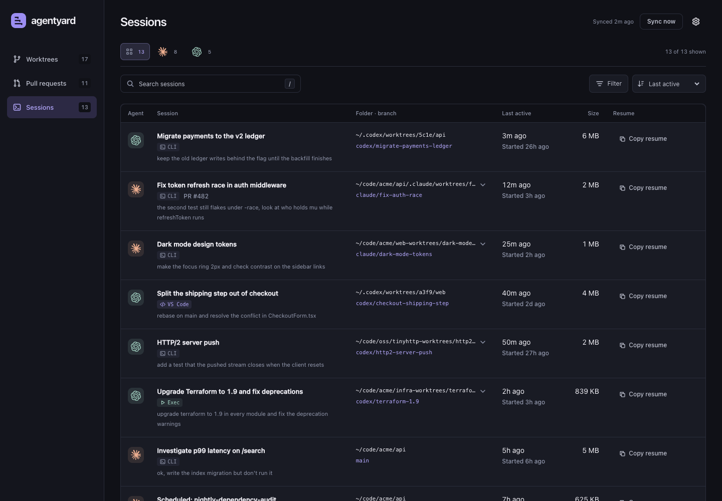Screen dimensions: 722x501
Task: Click the Claude agent icon for Dark mode tokens
Action: pos(136,248)
